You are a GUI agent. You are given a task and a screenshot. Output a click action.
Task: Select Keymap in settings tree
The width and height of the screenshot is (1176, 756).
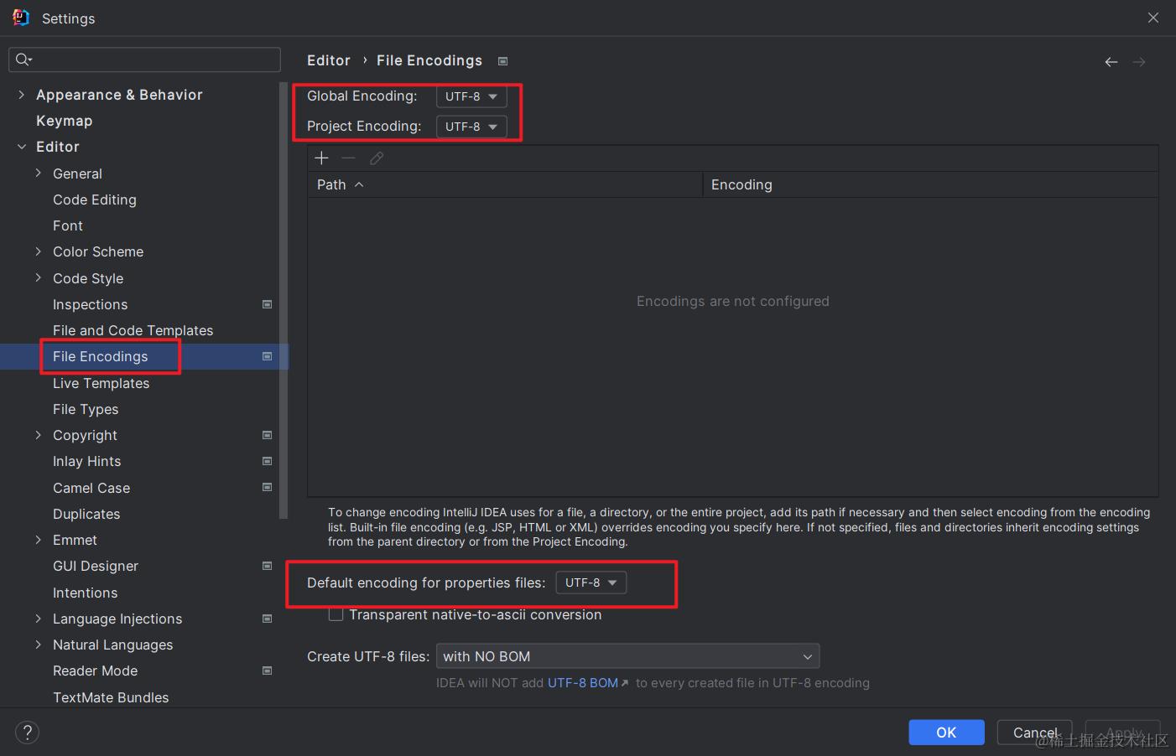point(64,121)
